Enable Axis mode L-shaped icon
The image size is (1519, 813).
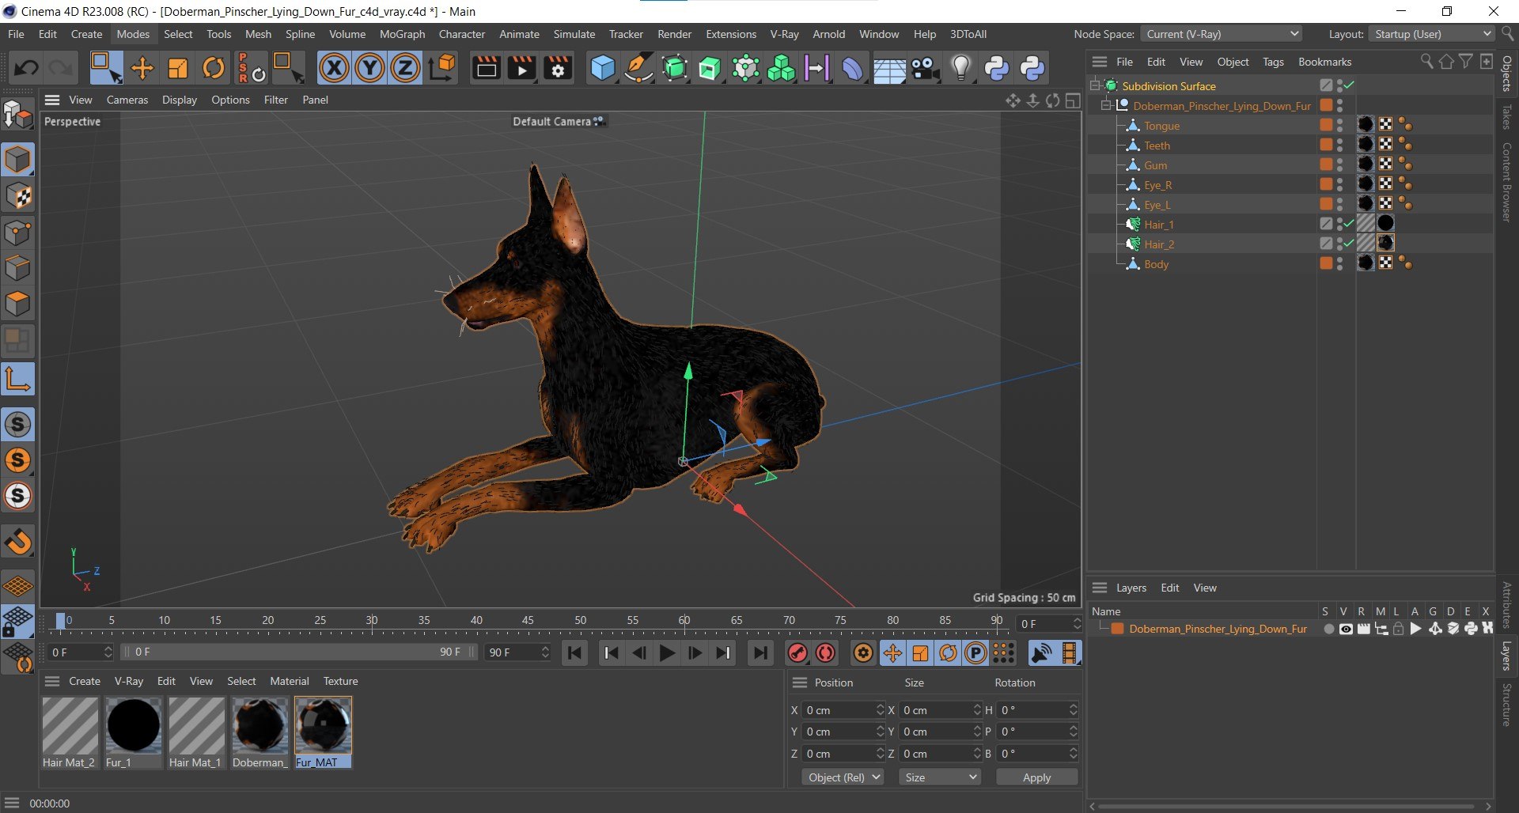coord(18,379)
